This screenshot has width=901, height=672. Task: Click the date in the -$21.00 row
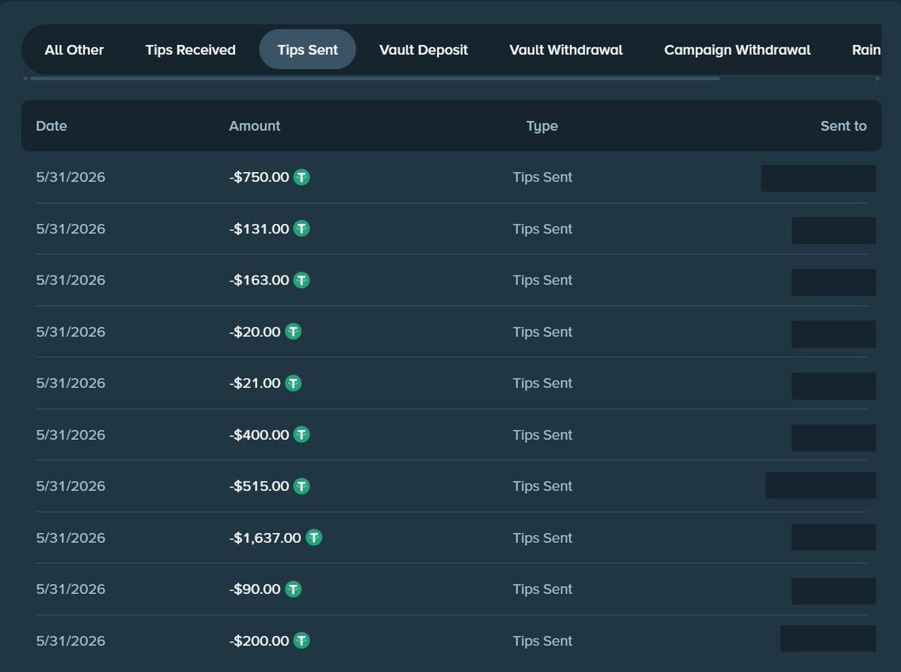point(71,383)
